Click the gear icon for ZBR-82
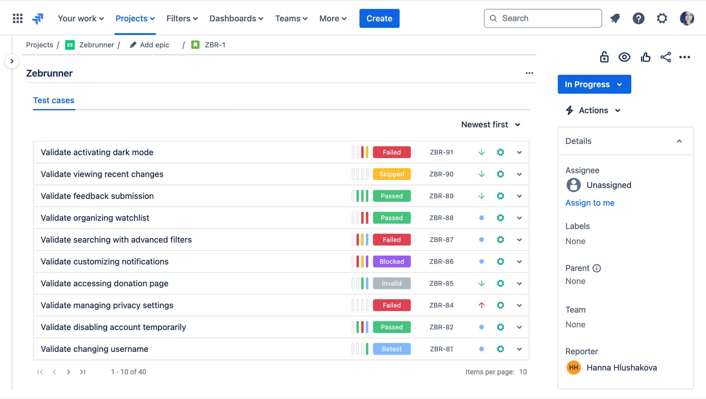This screenshot has height=399, width=706. pos(500,327)
